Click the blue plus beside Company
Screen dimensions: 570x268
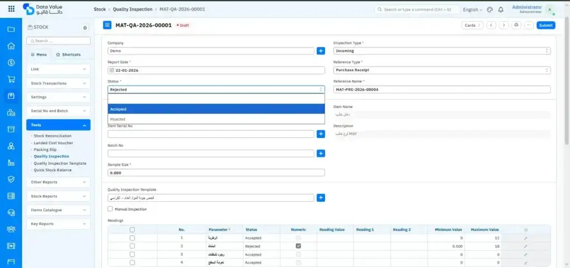click(321, 51)
